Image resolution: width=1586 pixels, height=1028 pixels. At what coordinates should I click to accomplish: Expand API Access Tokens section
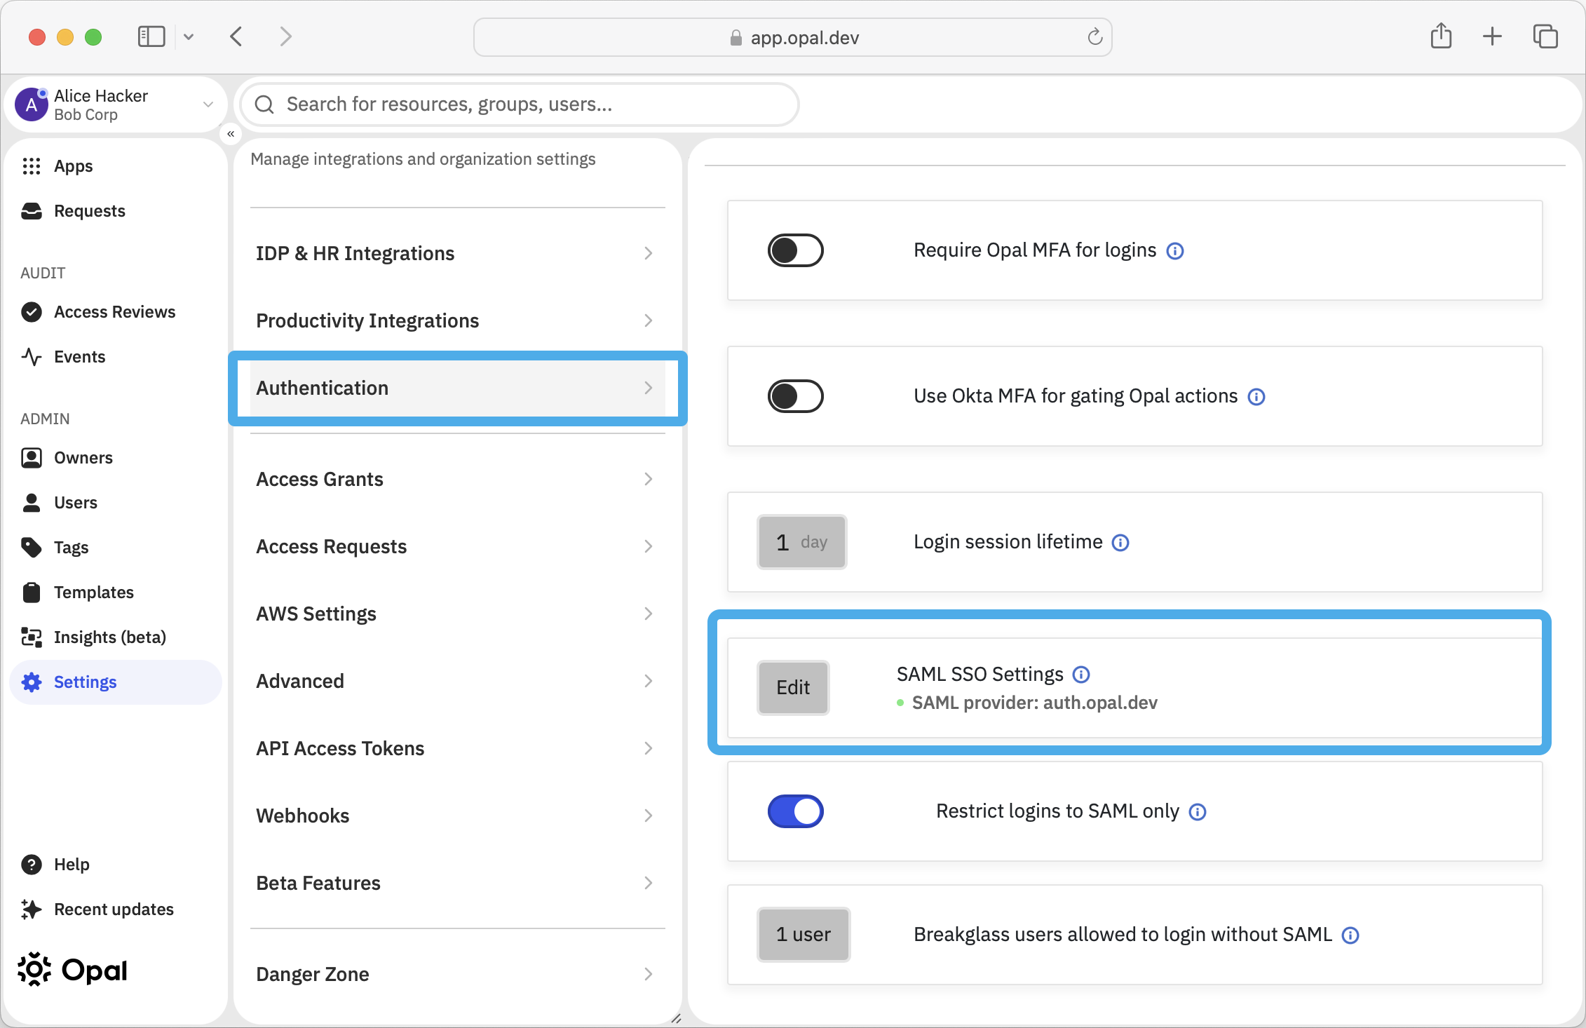(457, 748)
